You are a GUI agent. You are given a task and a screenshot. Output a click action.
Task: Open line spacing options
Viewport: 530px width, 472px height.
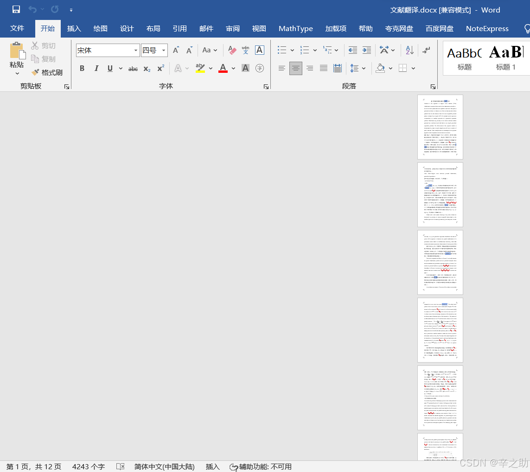point(355,69)
